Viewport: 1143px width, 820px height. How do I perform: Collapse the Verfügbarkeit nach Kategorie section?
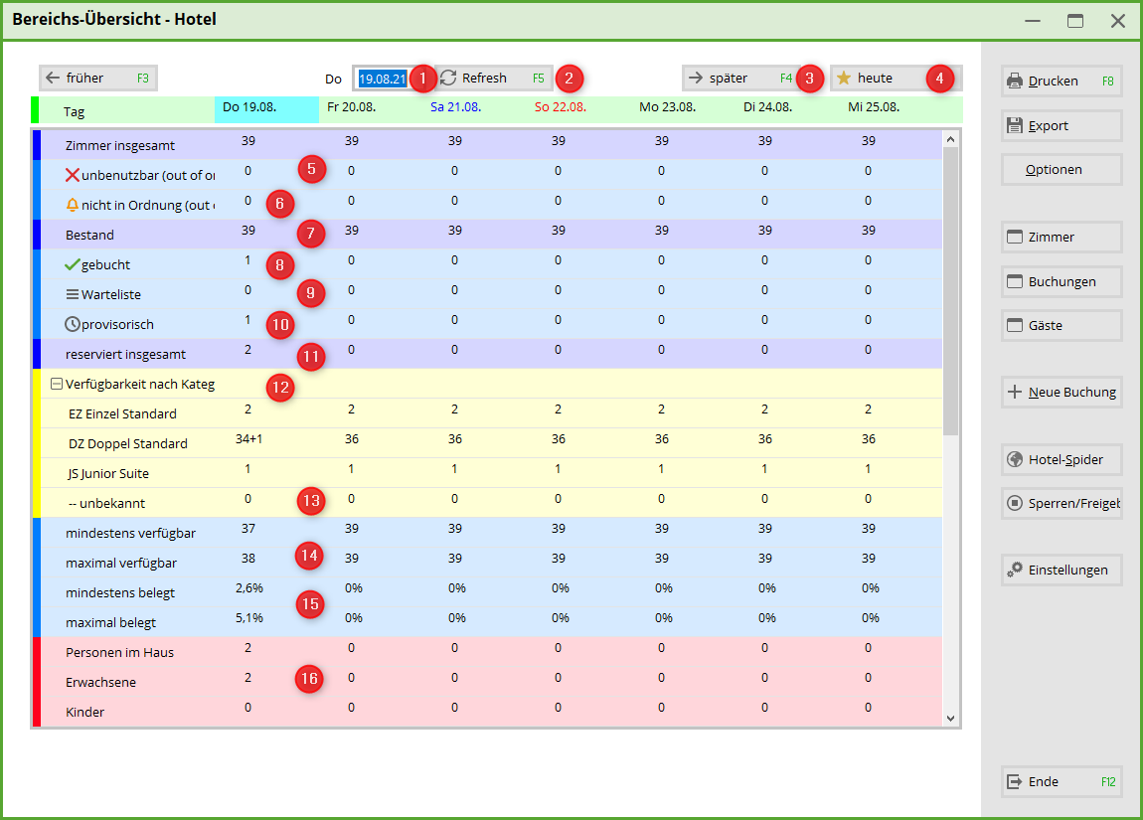point(57,385)
